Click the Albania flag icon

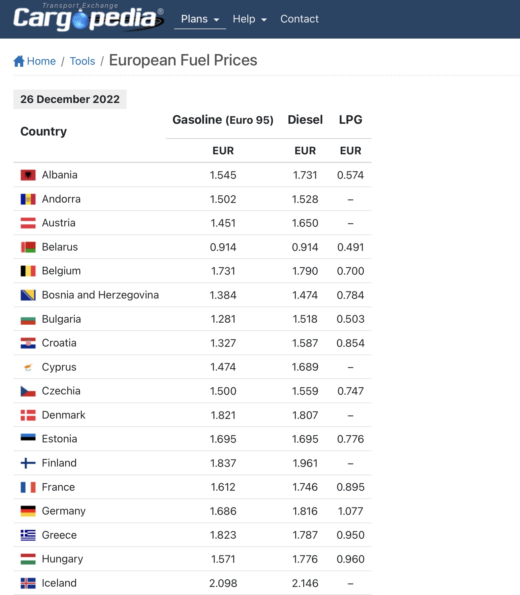[28, 175]
